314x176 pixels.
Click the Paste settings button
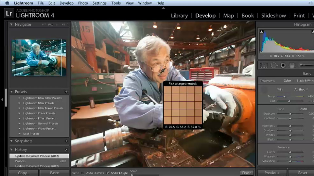pyautogui.click(x=55, y=173)
